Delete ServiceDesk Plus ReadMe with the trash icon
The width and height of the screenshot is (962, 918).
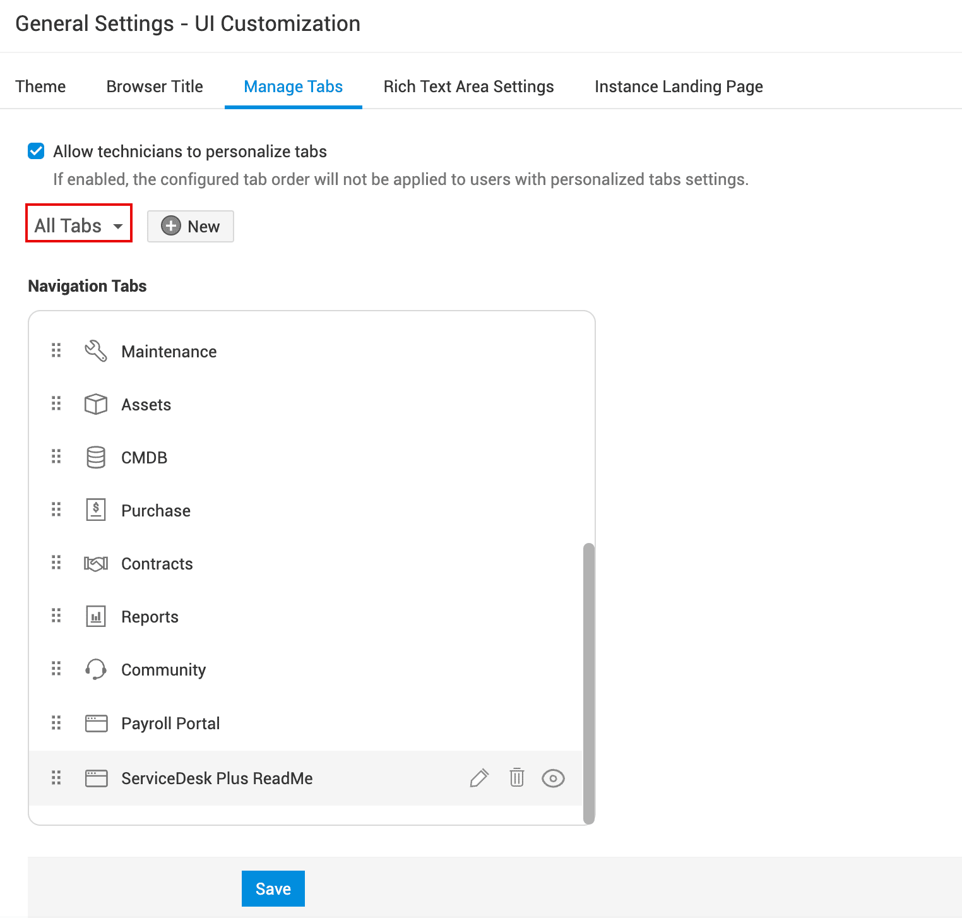[517, 778]
